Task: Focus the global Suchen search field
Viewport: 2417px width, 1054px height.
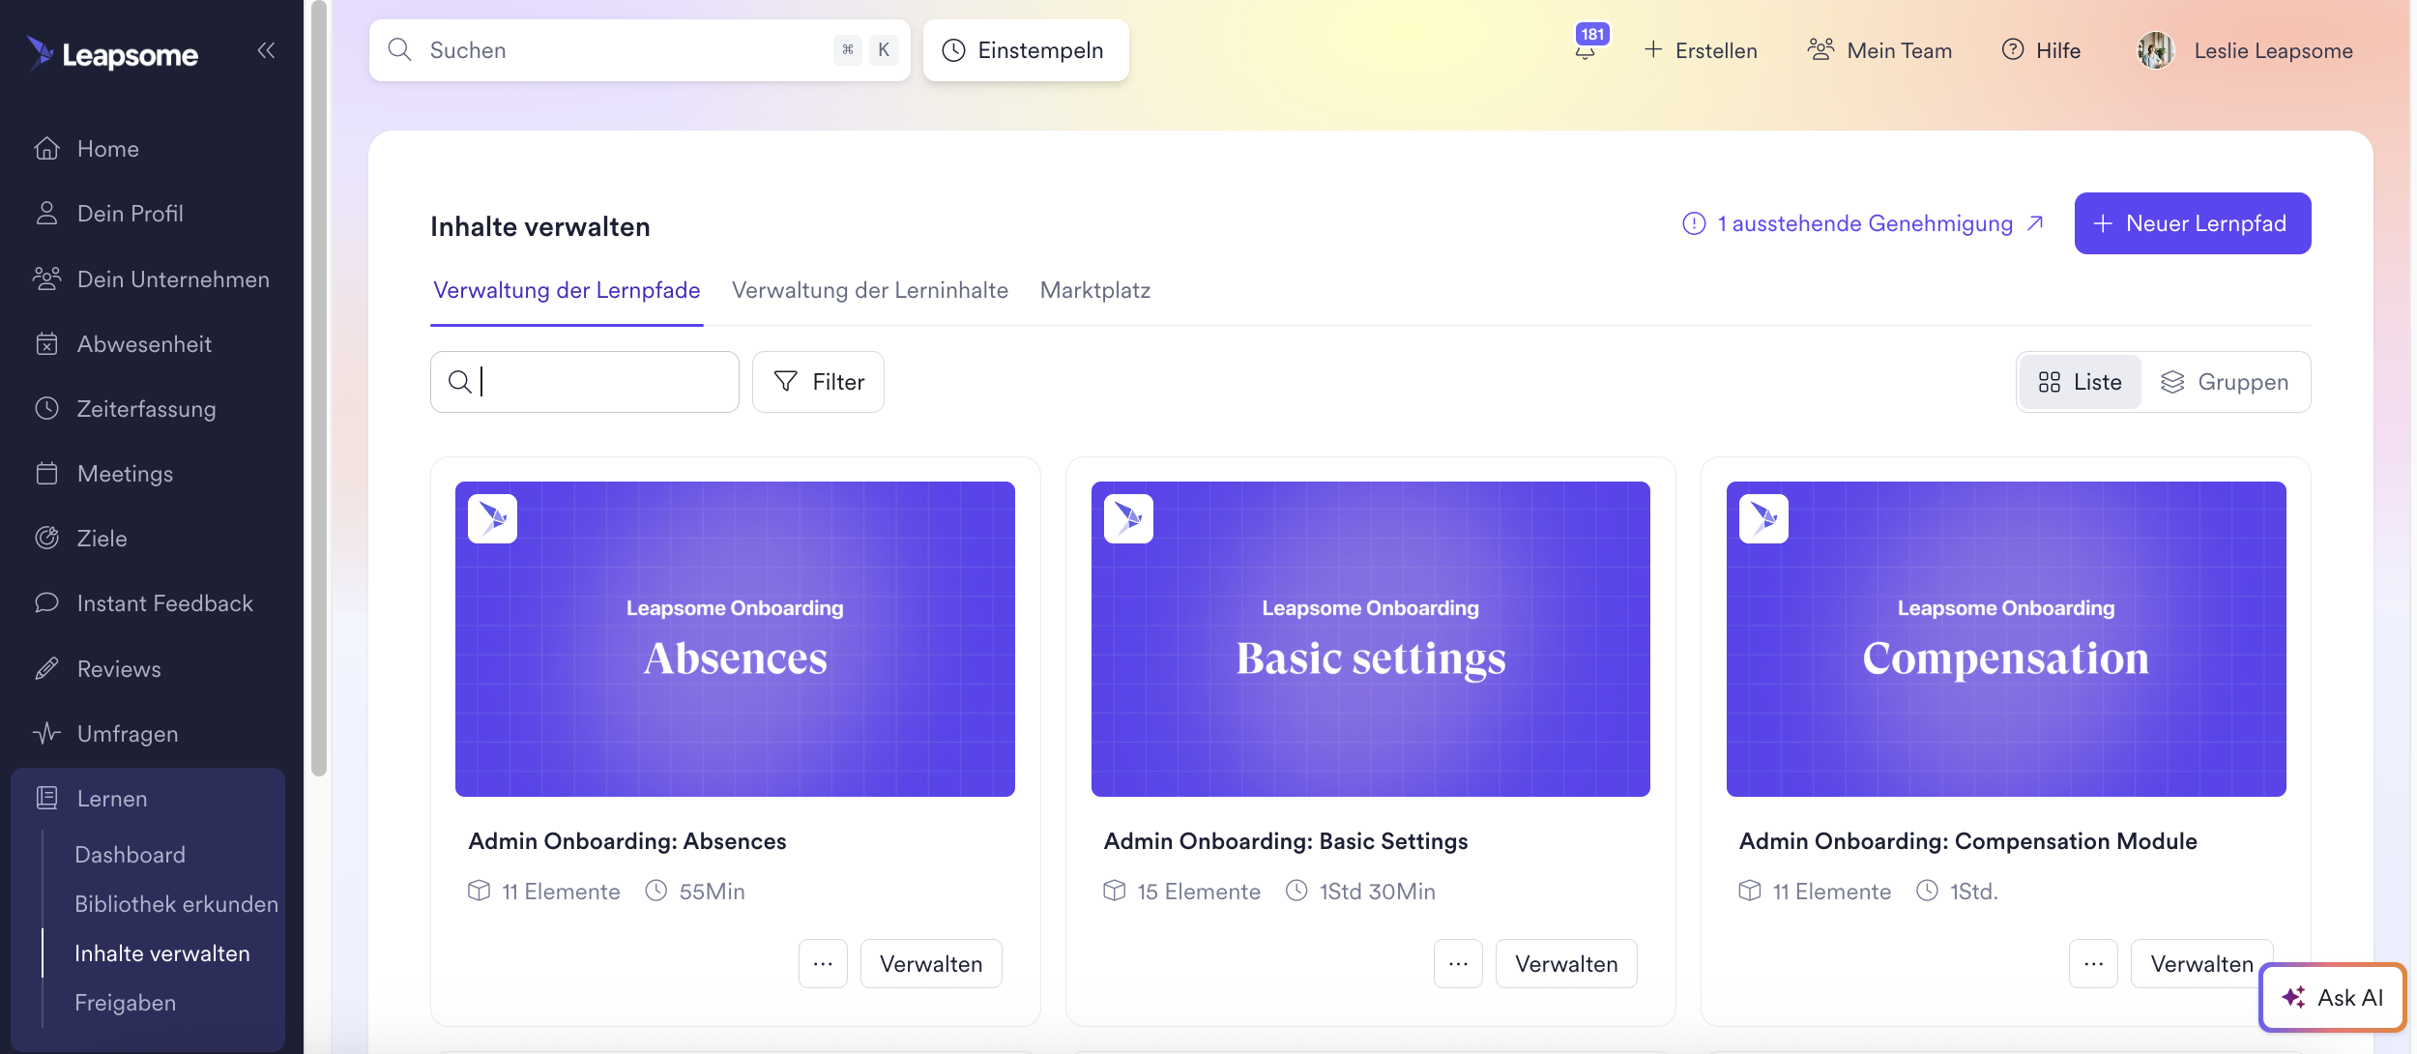Action: (639, 50)
